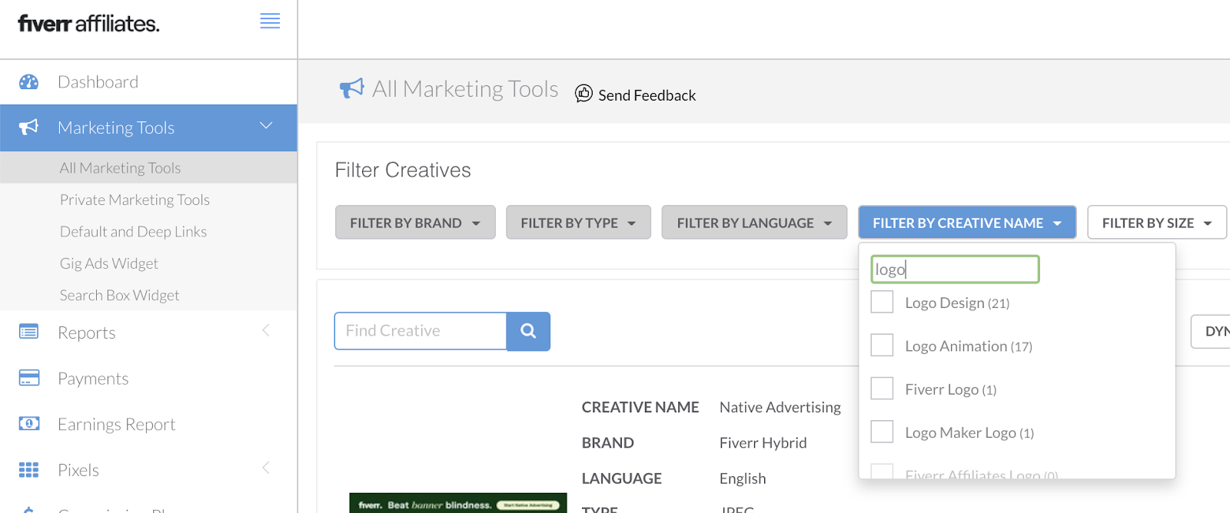Click the hamburger menu icon
The height and width of the screenshot is (513, 1230).
[270, 21]
